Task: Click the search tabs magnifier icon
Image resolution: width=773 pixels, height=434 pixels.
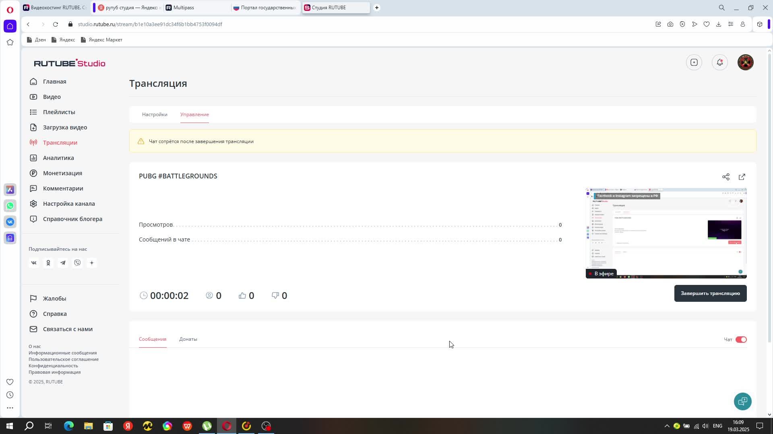Action: click(722, 8)
